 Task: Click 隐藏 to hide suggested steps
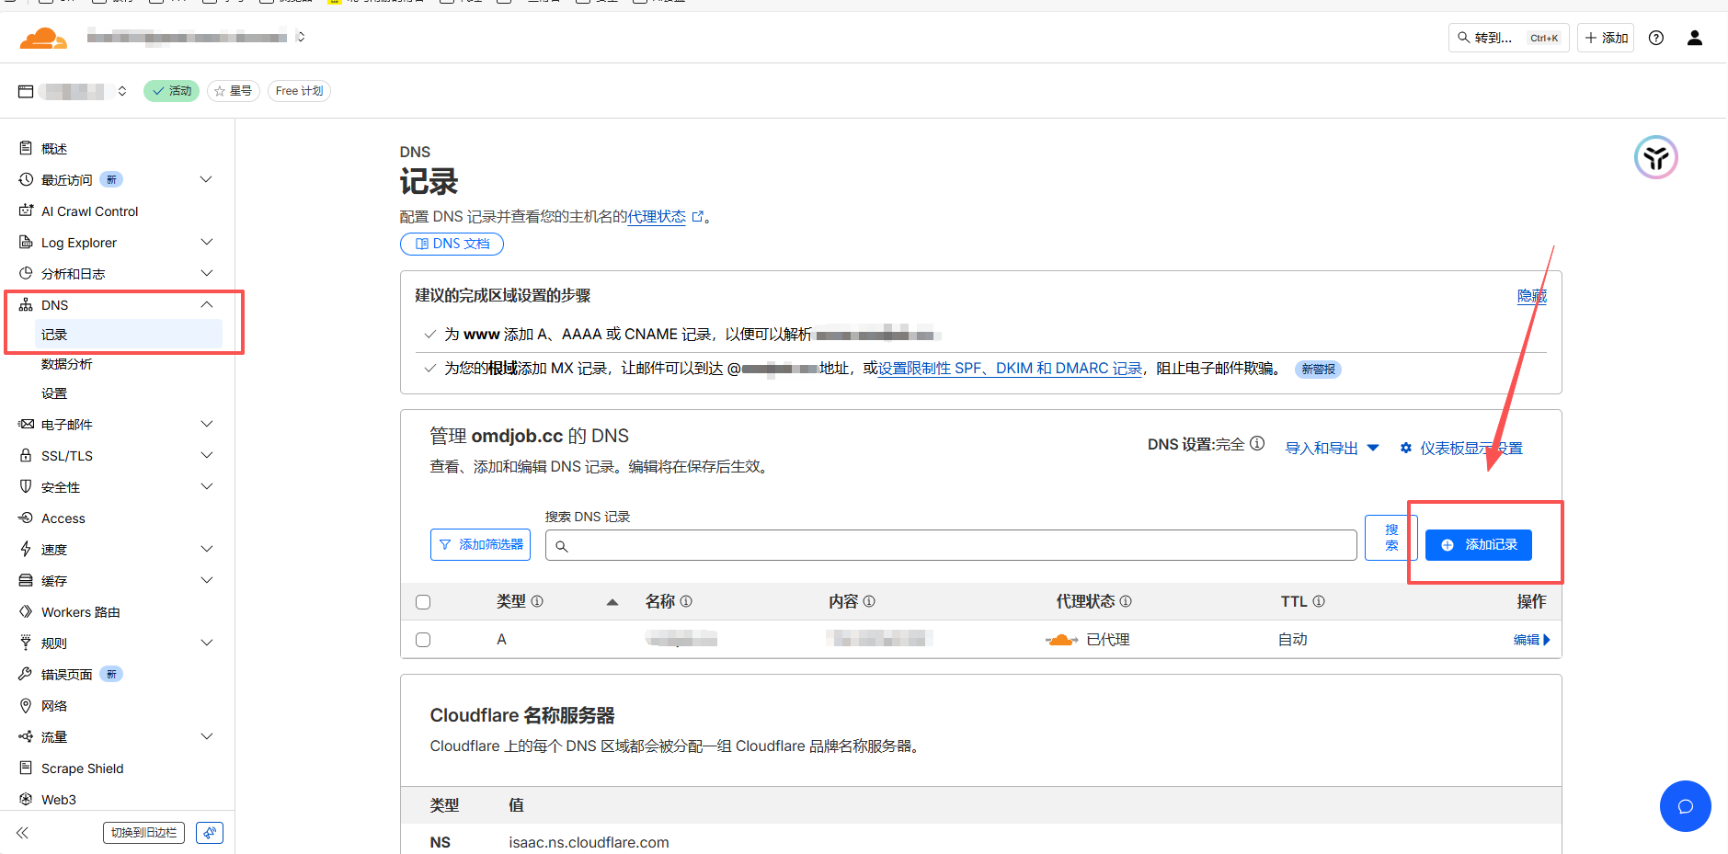pos(1532,296)
